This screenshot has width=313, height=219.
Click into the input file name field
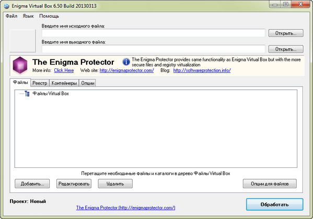click(x=153, y=33)
